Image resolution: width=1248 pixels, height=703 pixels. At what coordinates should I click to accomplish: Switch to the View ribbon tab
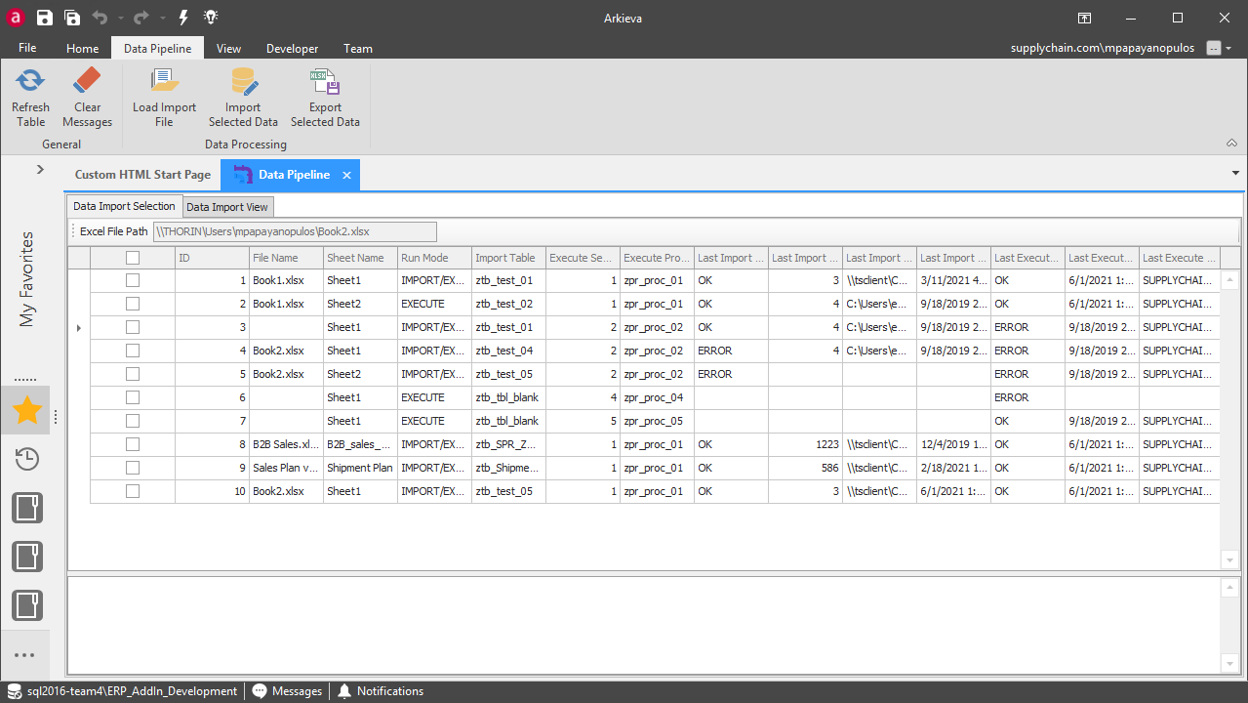[x=228, y=48]
